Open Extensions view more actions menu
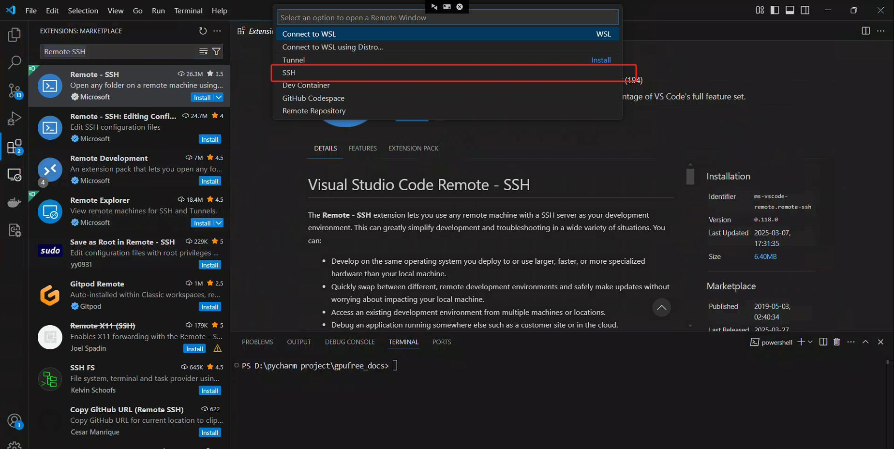Viewport: 894px width, 449px height. tap(217, 31)
